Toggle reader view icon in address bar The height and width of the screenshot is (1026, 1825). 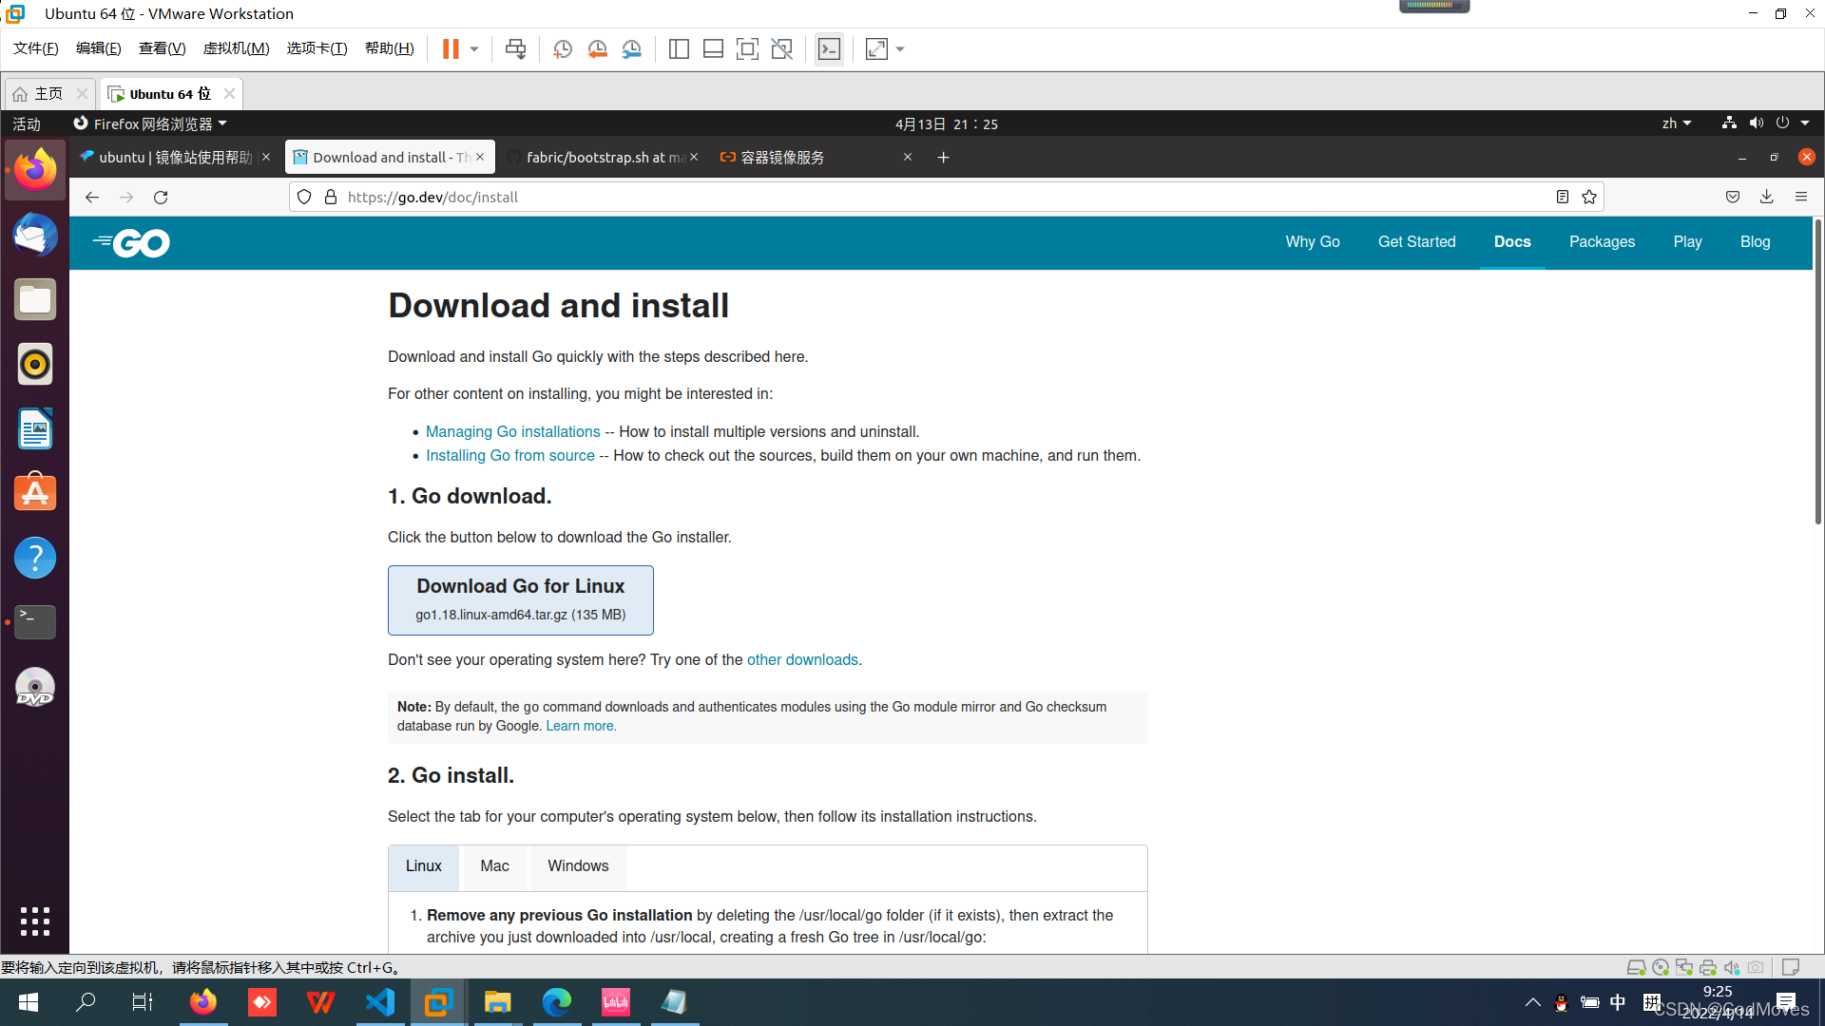(x=1562, y=197)
